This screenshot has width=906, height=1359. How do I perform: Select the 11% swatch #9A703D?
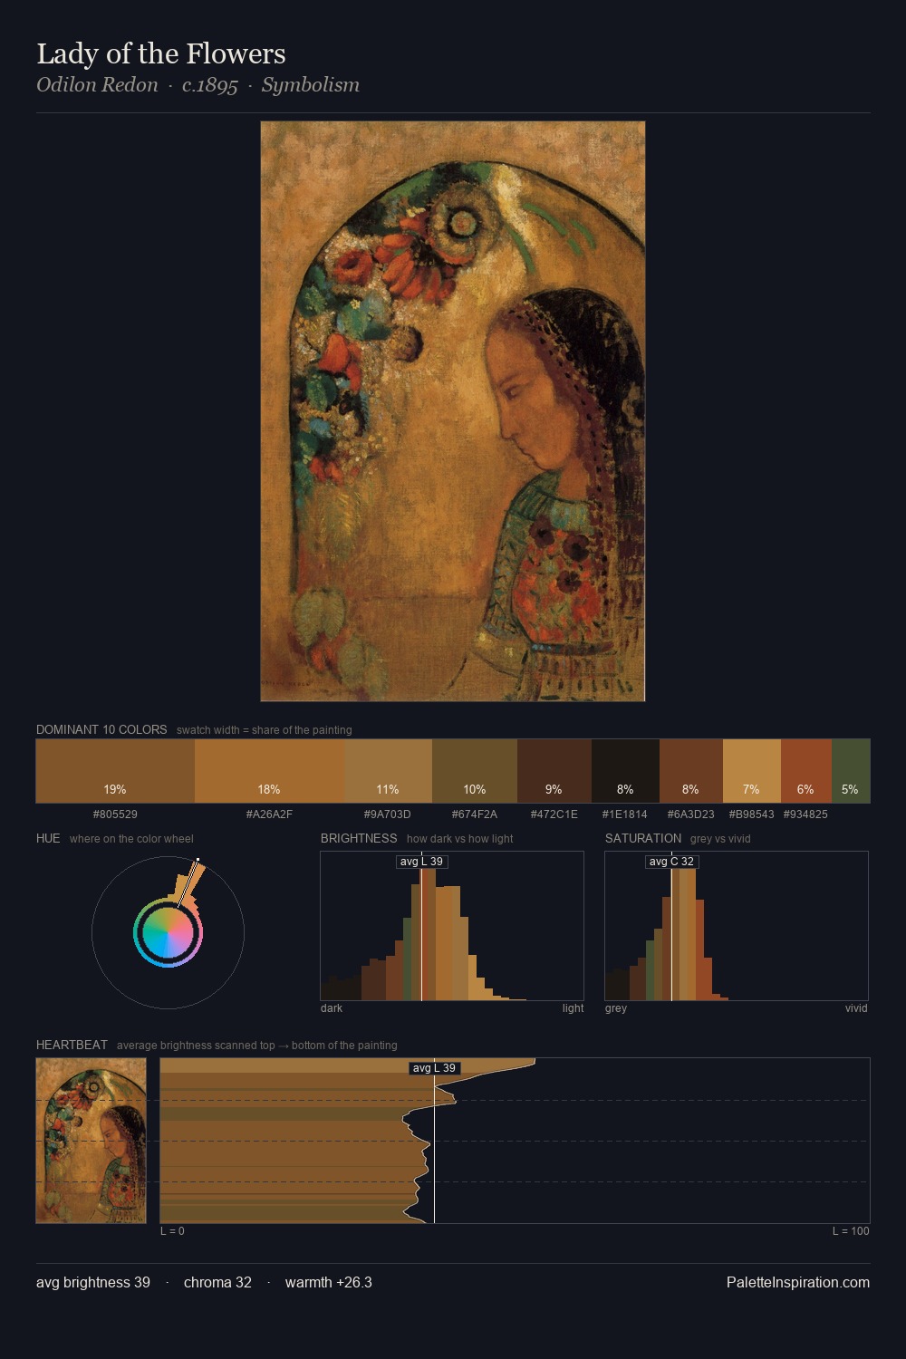pos(388,771)
